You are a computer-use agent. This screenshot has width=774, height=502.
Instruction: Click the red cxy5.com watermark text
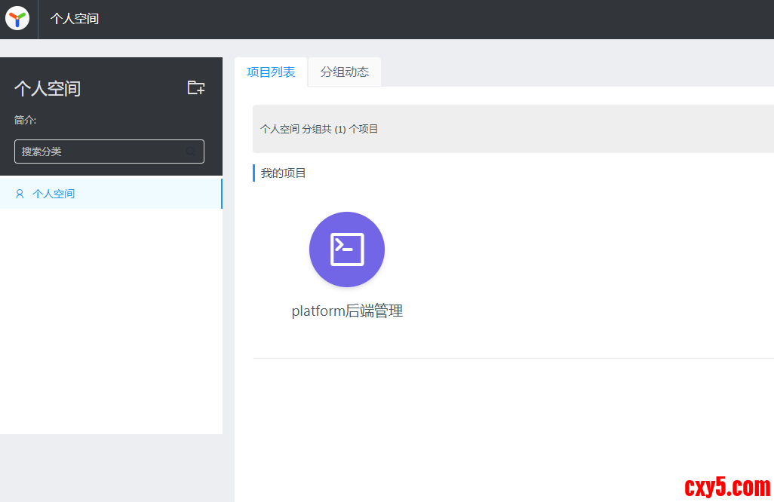pos(726,486)
